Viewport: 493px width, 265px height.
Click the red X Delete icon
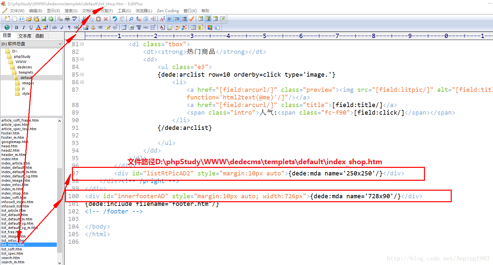click(x=106, y=19)
